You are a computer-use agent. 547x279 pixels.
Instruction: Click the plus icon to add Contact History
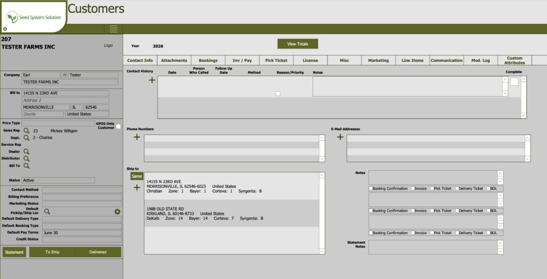pos(152,80)
